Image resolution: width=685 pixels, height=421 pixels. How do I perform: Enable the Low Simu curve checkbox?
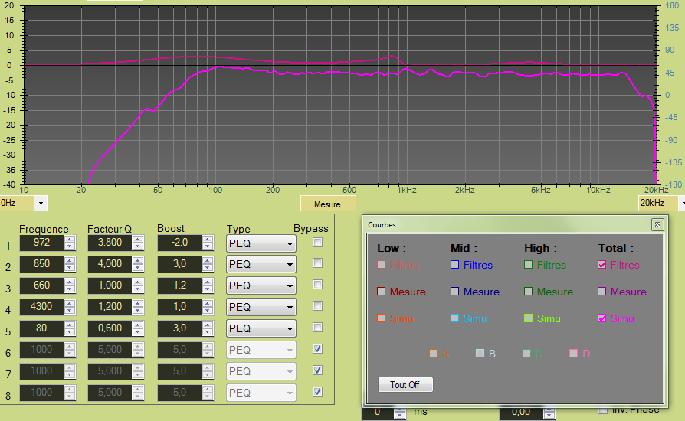coord(381,318)
